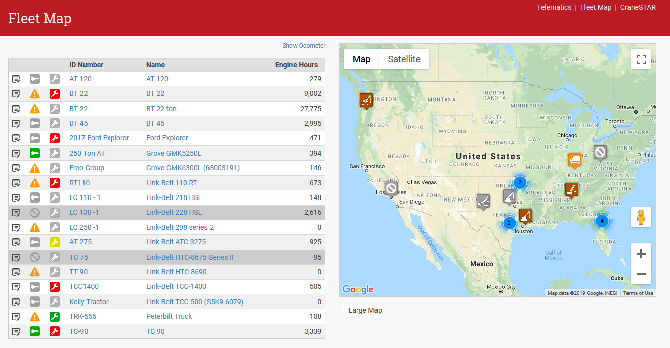Open the Fleet Map menu link

tap(596, 7)
